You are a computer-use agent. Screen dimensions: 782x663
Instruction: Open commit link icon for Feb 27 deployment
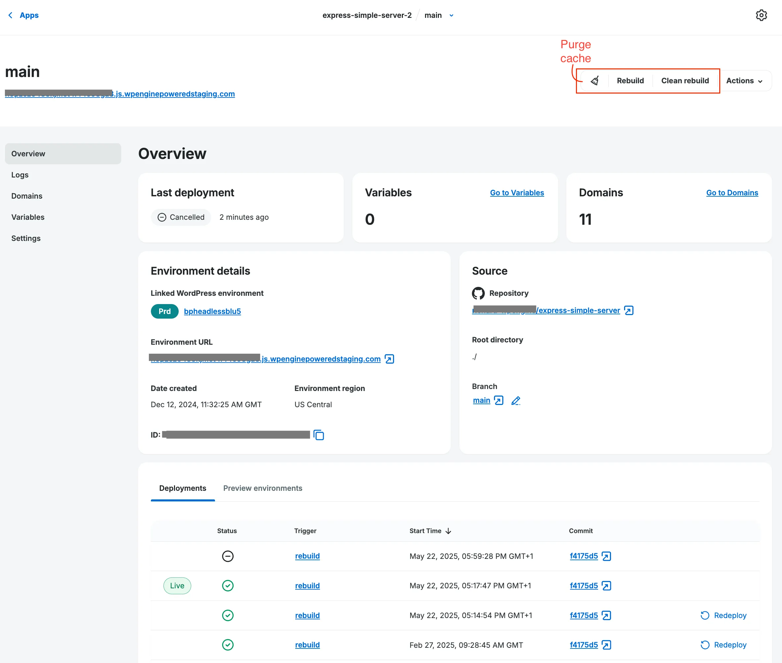tap(606, 645)
